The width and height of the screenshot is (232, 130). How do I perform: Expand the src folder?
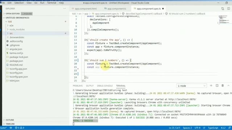click(11, 33)
